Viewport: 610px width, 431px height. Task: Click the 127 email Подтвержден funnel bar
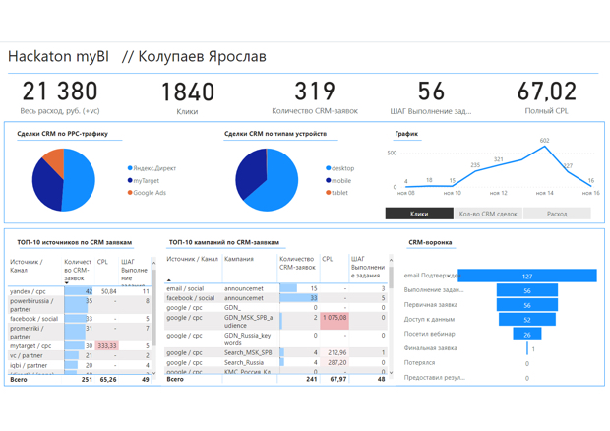point(527,276)
